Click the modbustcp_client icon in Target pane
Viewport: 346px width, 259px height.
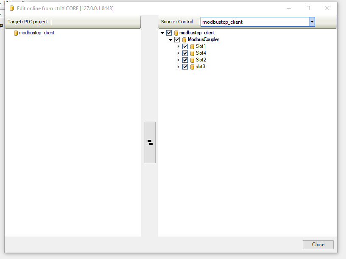pos(16,33)
